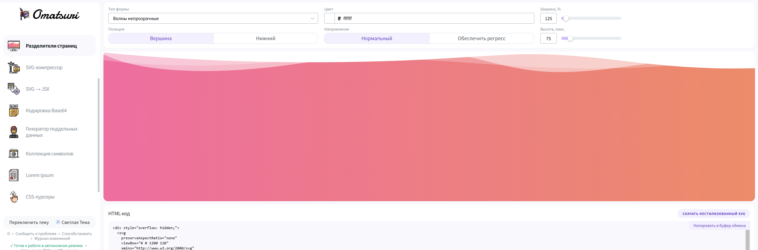Open Разделители страниц tool
This screenshot has width=758, height=250.
click(x=49, y=46)
